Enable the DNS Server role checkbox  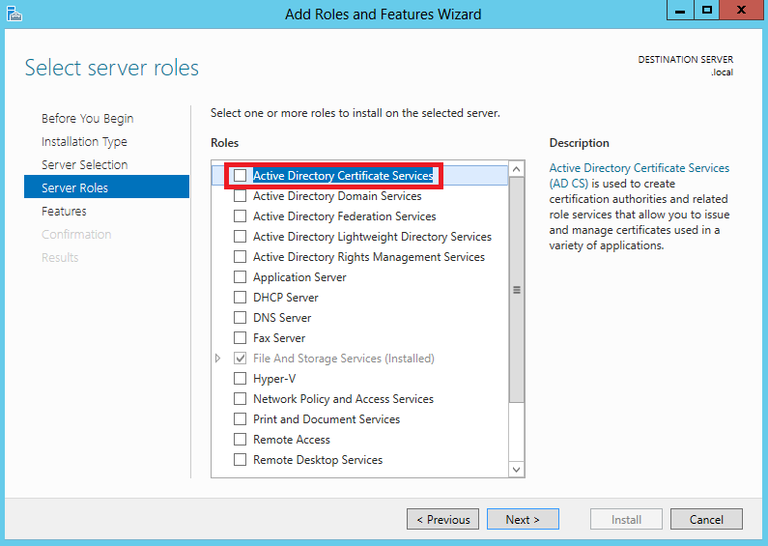240,318
